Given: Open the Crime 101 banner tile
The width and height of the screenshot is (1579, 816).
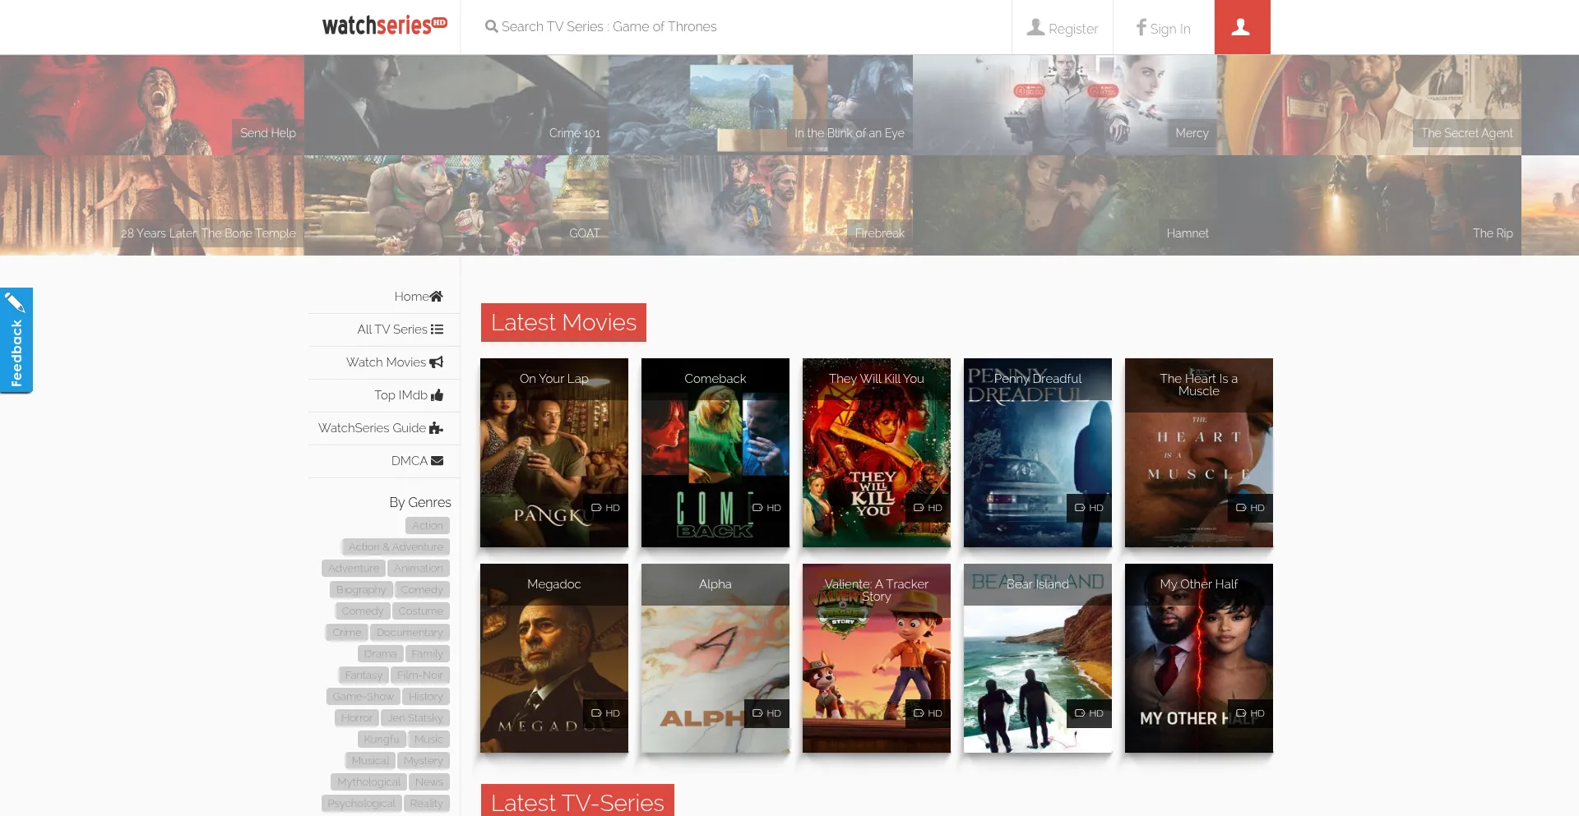Looking at the screenshot, I should click(456, 105).
